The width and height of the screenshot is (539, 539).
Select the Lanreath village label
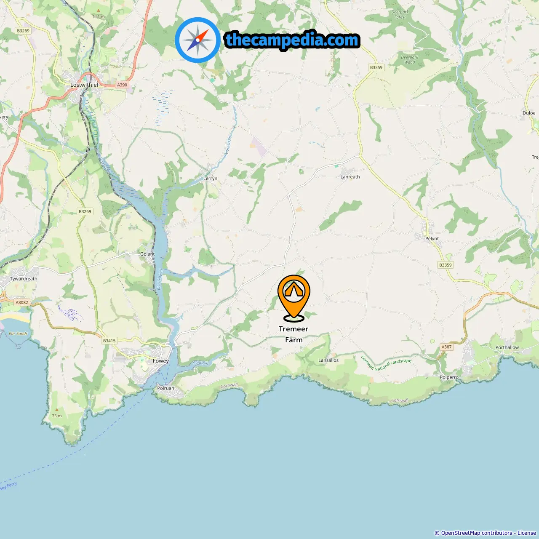350,177
